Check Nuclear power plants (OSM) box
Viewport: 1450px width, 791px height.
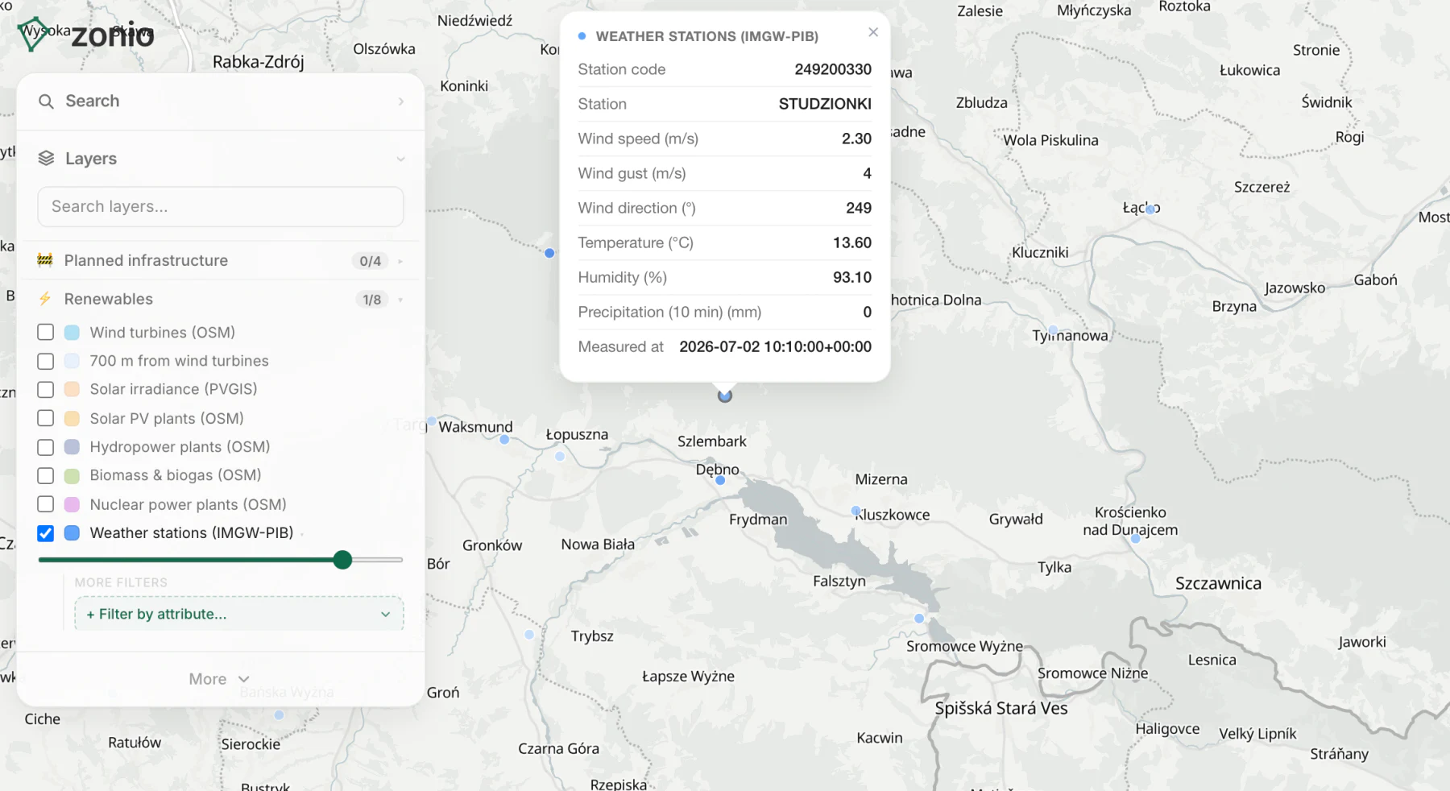click(46, 504)
